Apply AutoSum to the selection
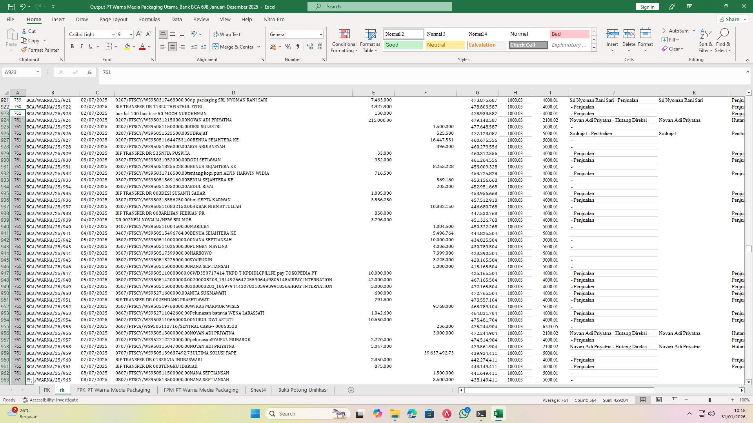Image resolution: width=753 pixels, height=423 pixels. (x=675, y=30)
